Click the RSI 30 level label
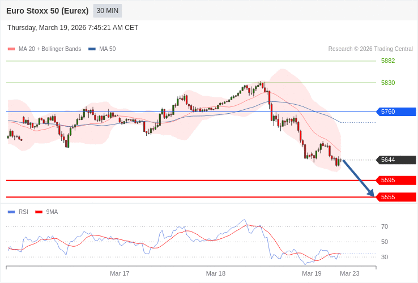The image size is (418, 283). pyautogui.click(x=385, y=257)
